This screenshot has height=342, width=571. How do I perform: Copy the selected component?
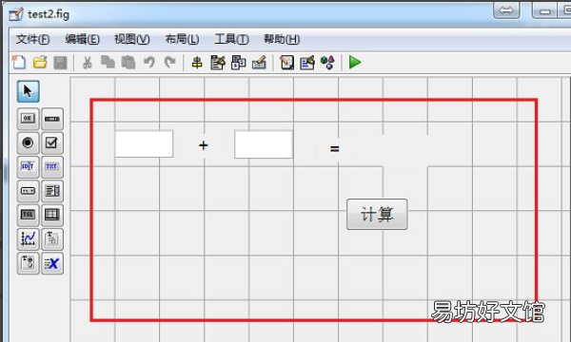tap(108, 63)
